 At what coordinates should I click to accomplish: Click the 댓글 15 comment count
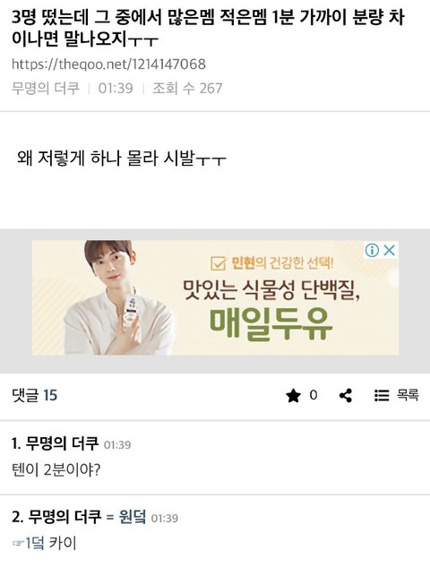35,395
